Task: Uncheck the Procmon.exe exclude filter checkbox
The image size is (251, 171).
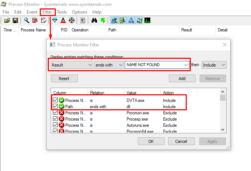Action: point(55,113)
